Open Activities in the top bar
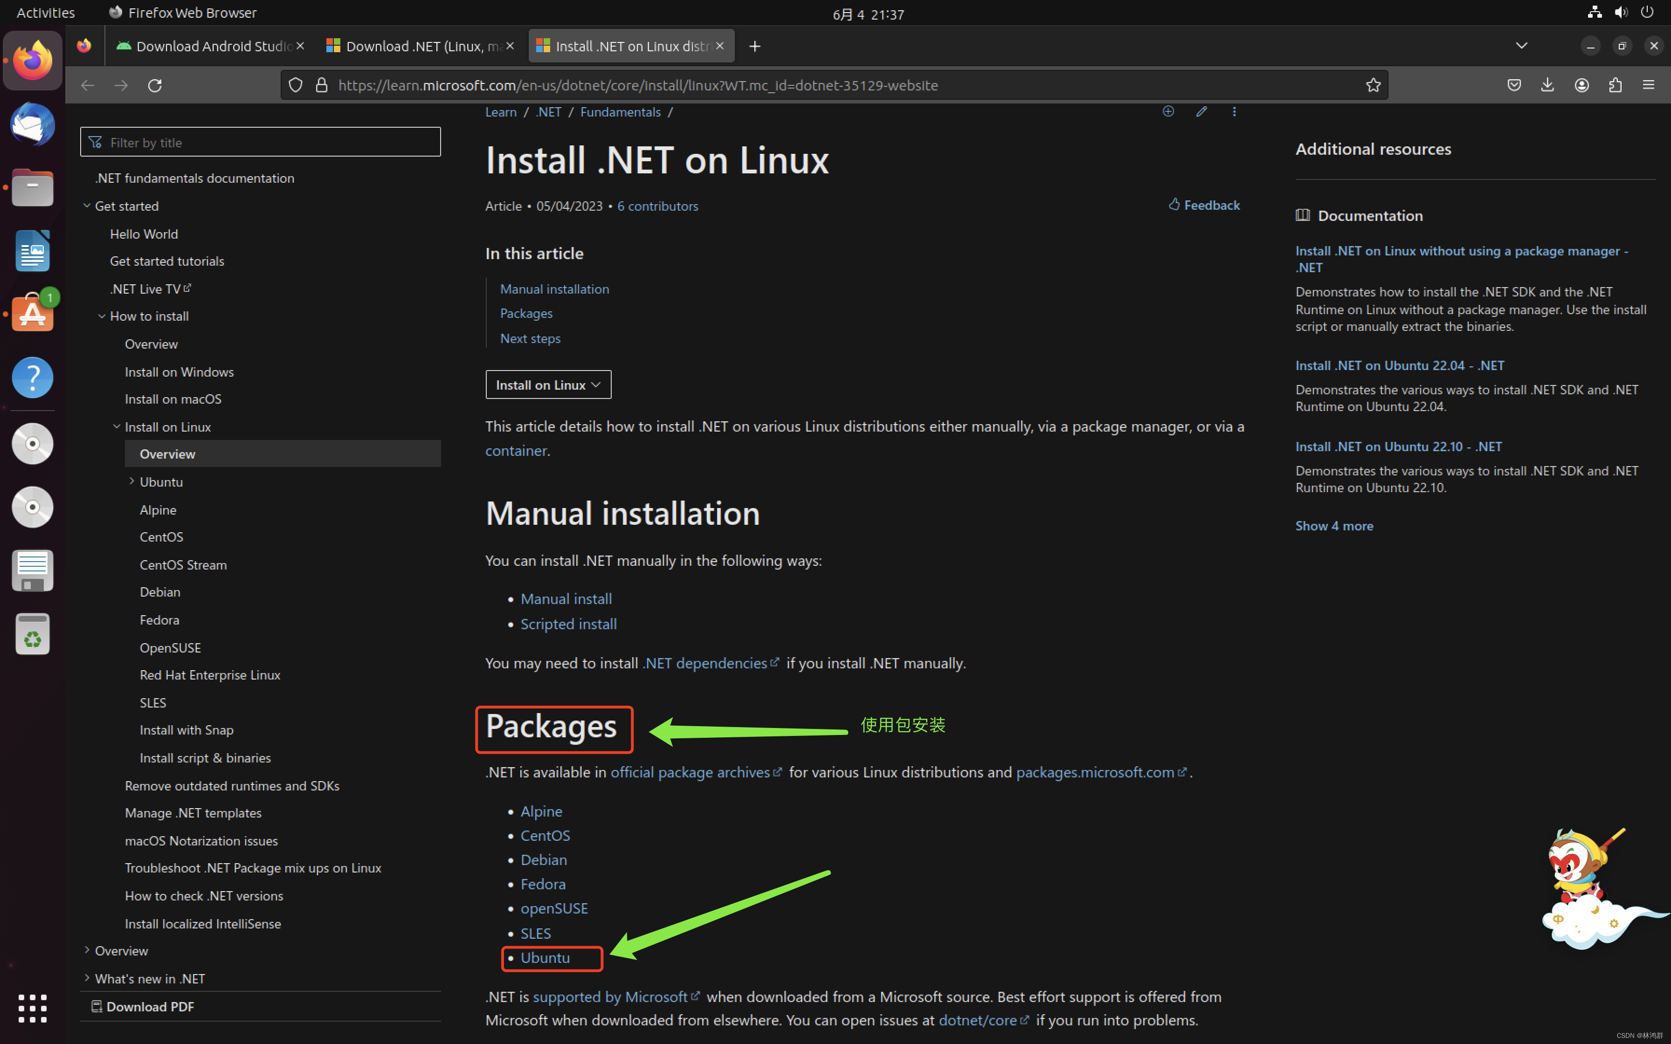Image resolution: width=1671 pixels, height=1044 pixels. point(45,12)
